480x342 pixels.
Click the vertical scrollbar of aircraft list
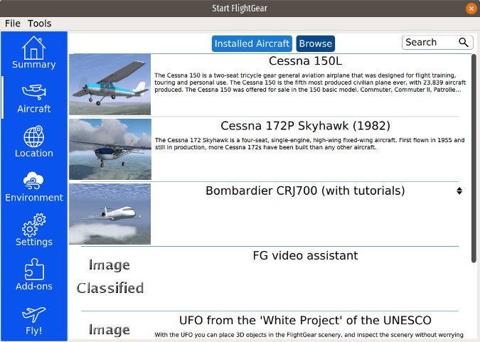[474, 156]
